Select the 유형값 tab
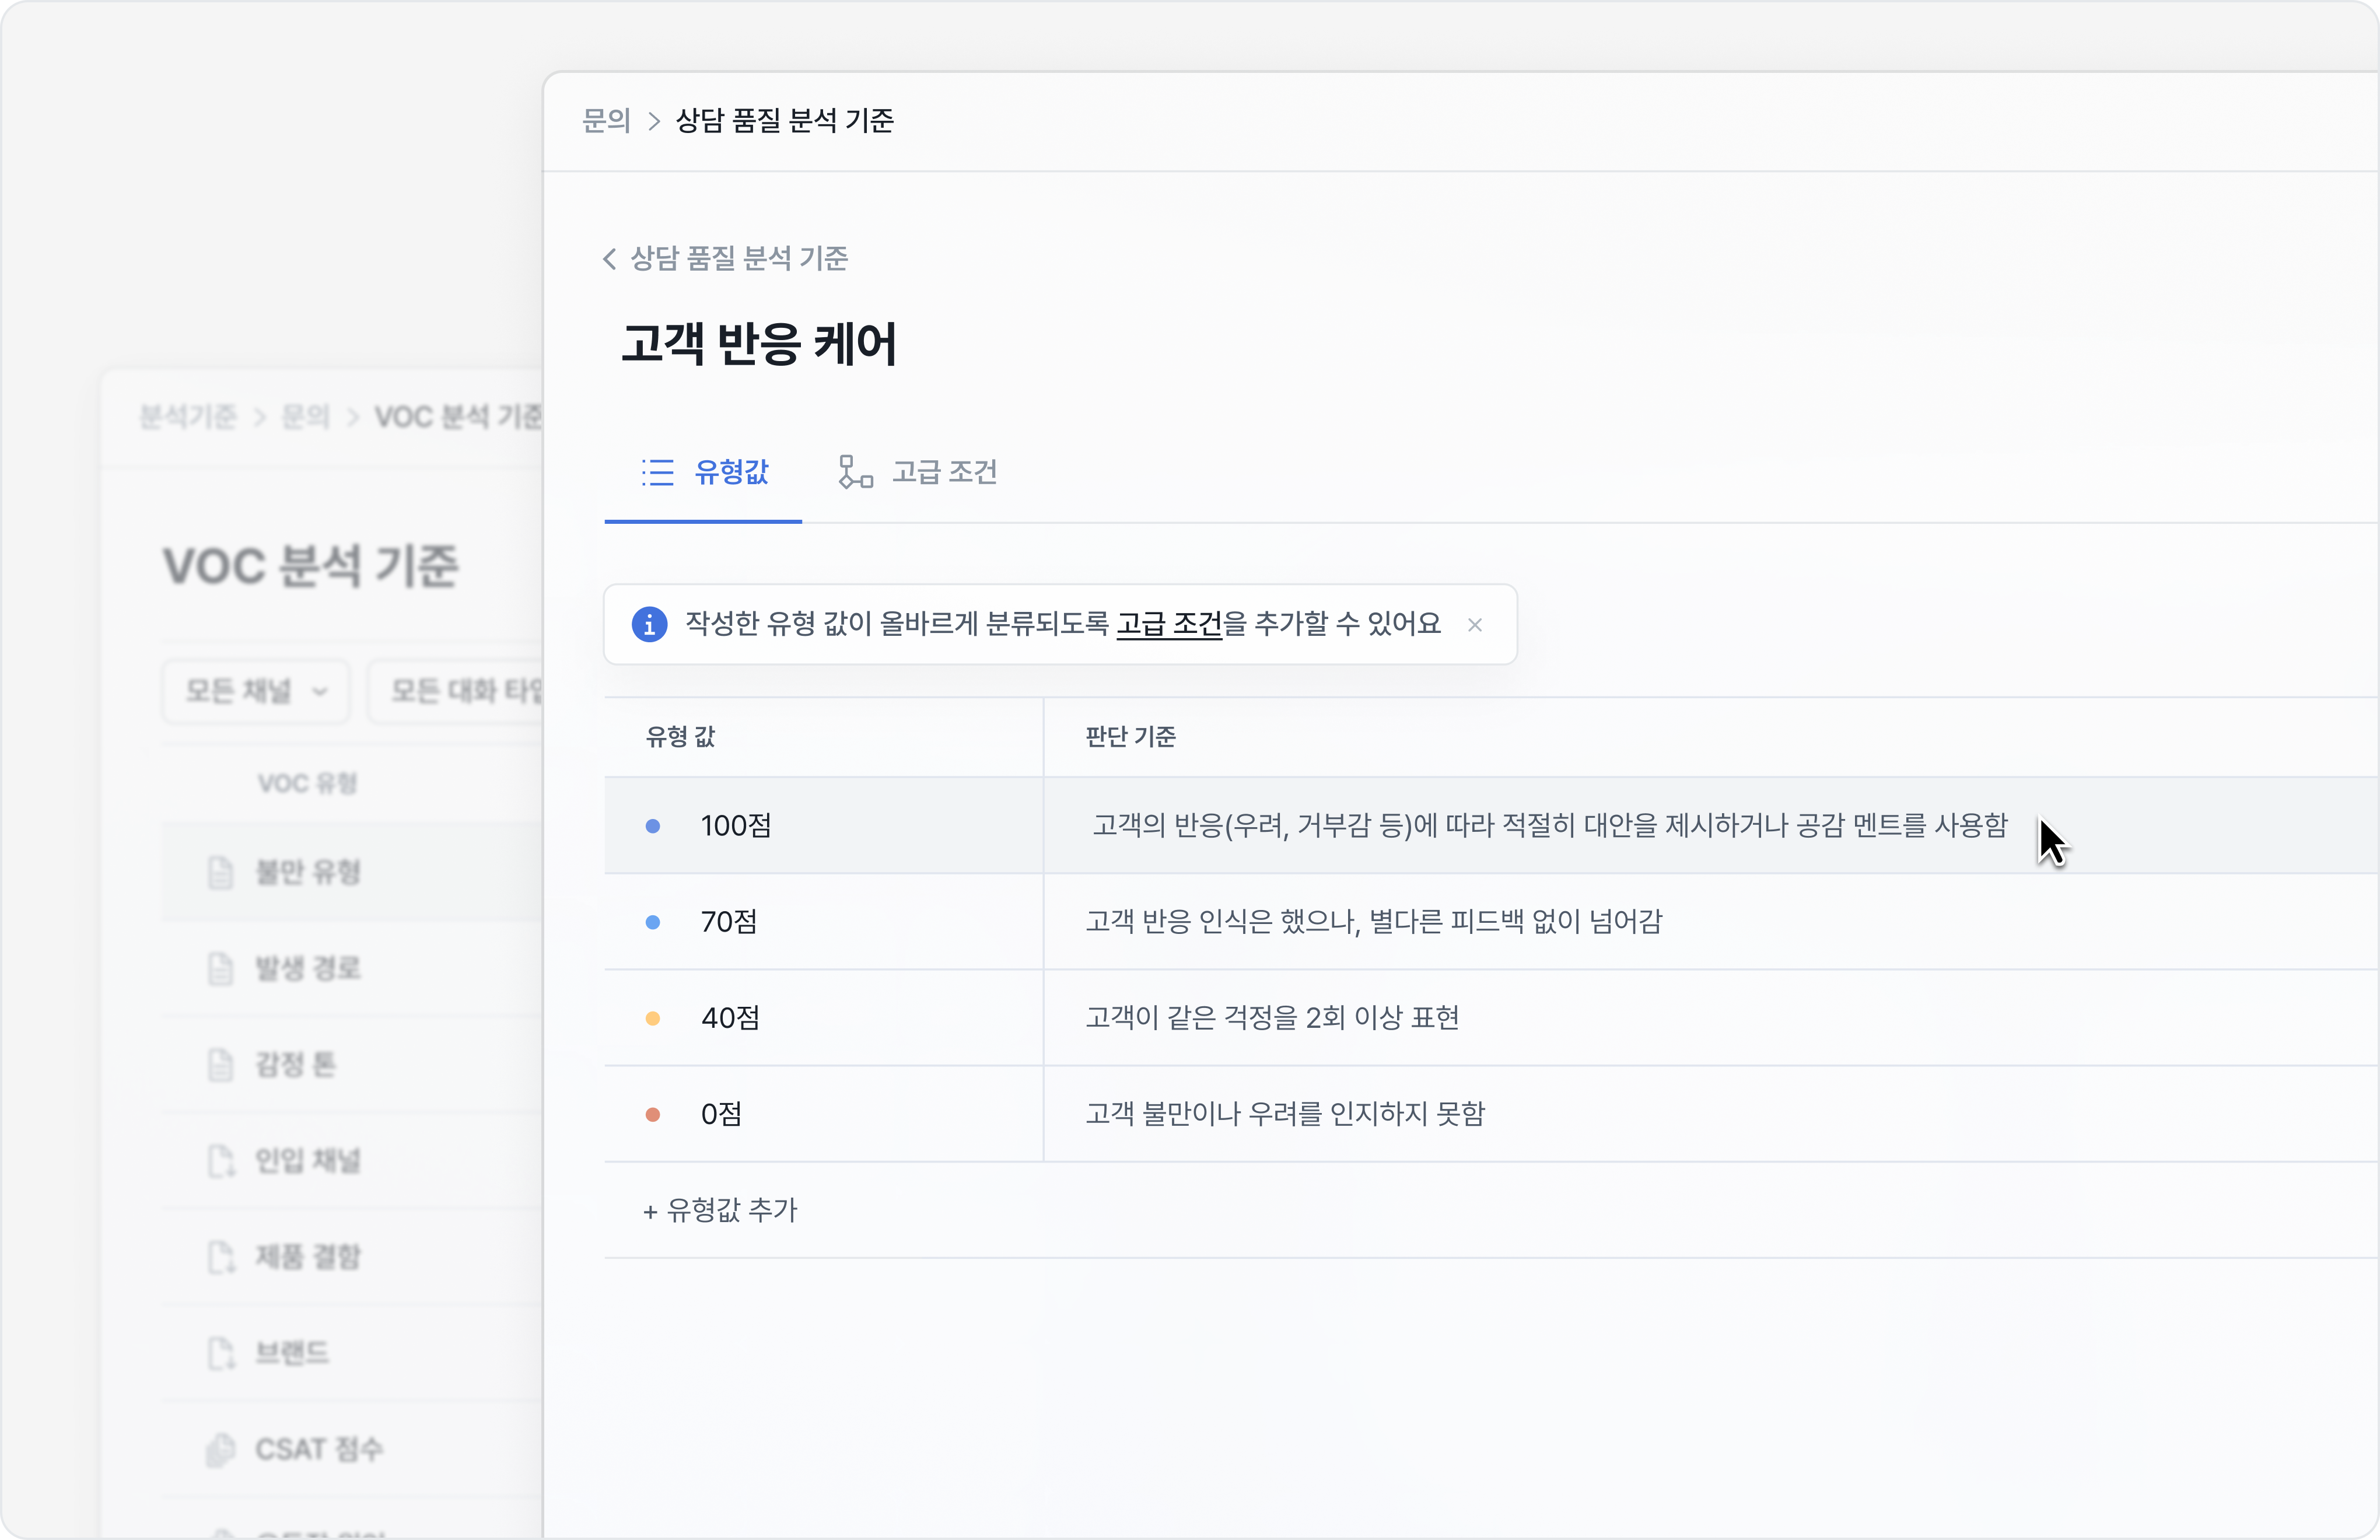This screenshot has width=2380, height=1540. [x=703, y=472]
